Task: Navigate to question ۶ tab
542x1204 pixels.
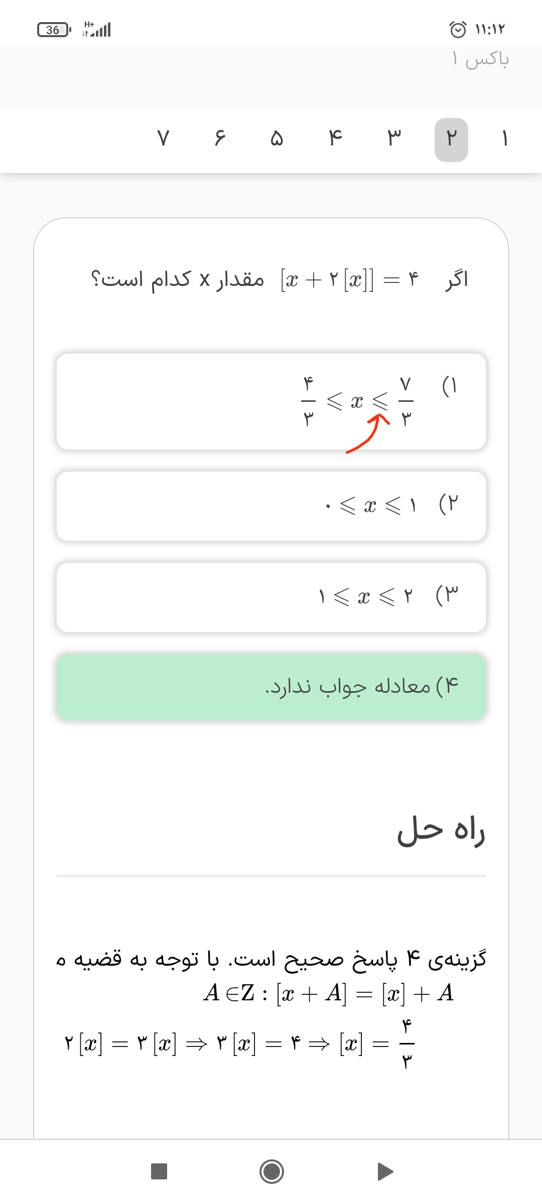Action: tap(220, 139)
